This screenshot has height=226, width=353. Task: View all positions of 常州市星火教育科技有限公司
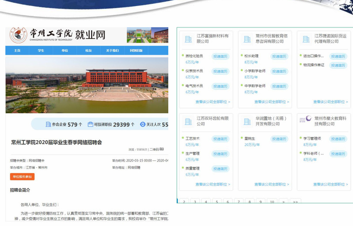[330, 184]
